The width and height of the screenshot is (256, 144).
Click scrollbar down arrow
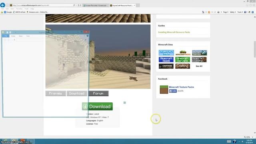pyautogui.click(x=255, y=133)
